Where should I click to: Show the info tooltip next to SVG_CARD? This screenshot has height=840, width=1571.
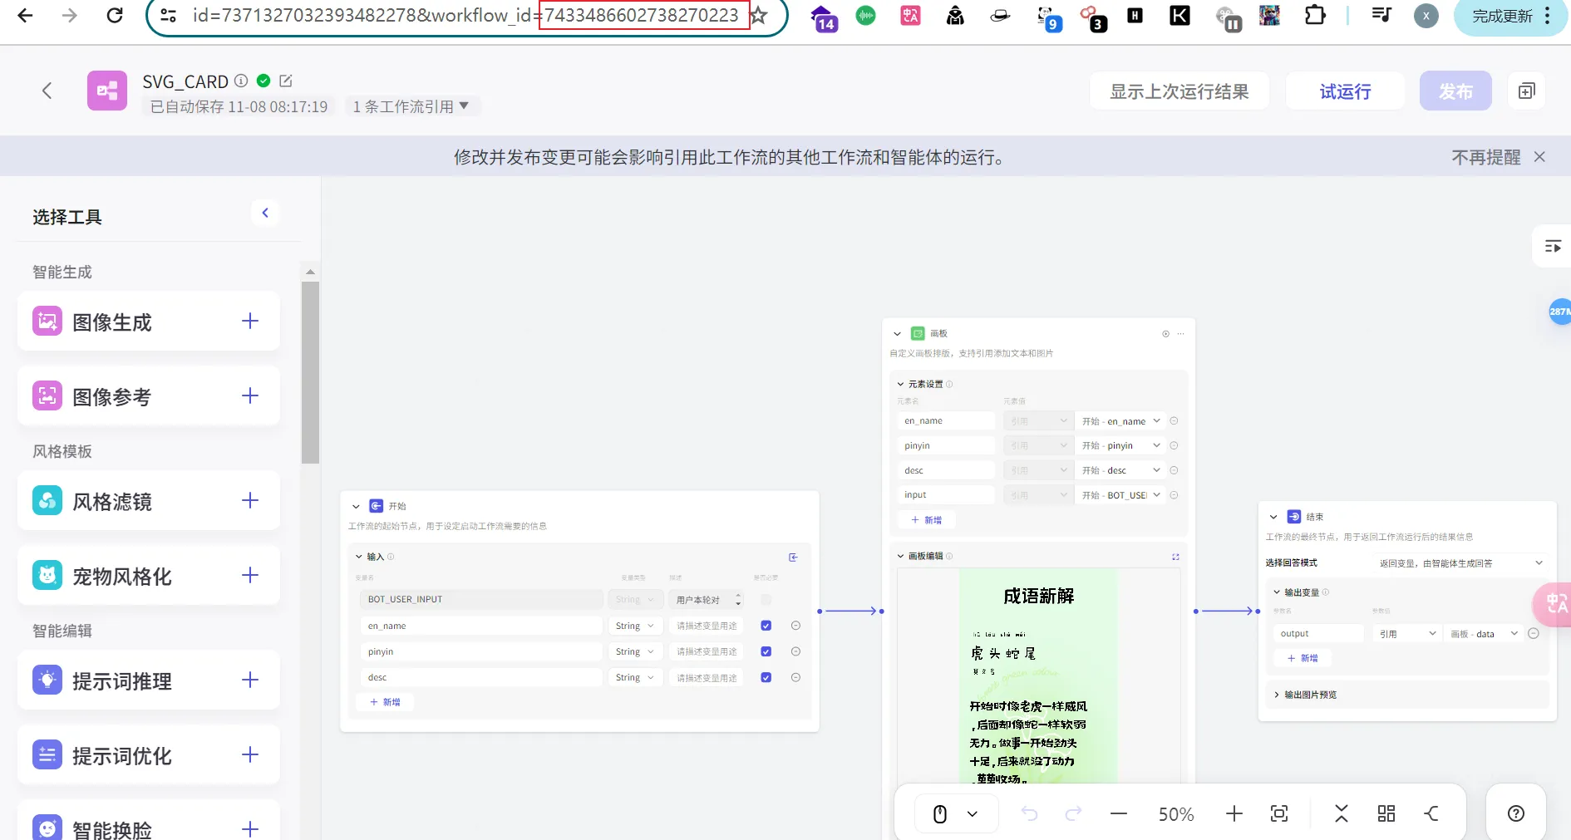coord(241,81)
